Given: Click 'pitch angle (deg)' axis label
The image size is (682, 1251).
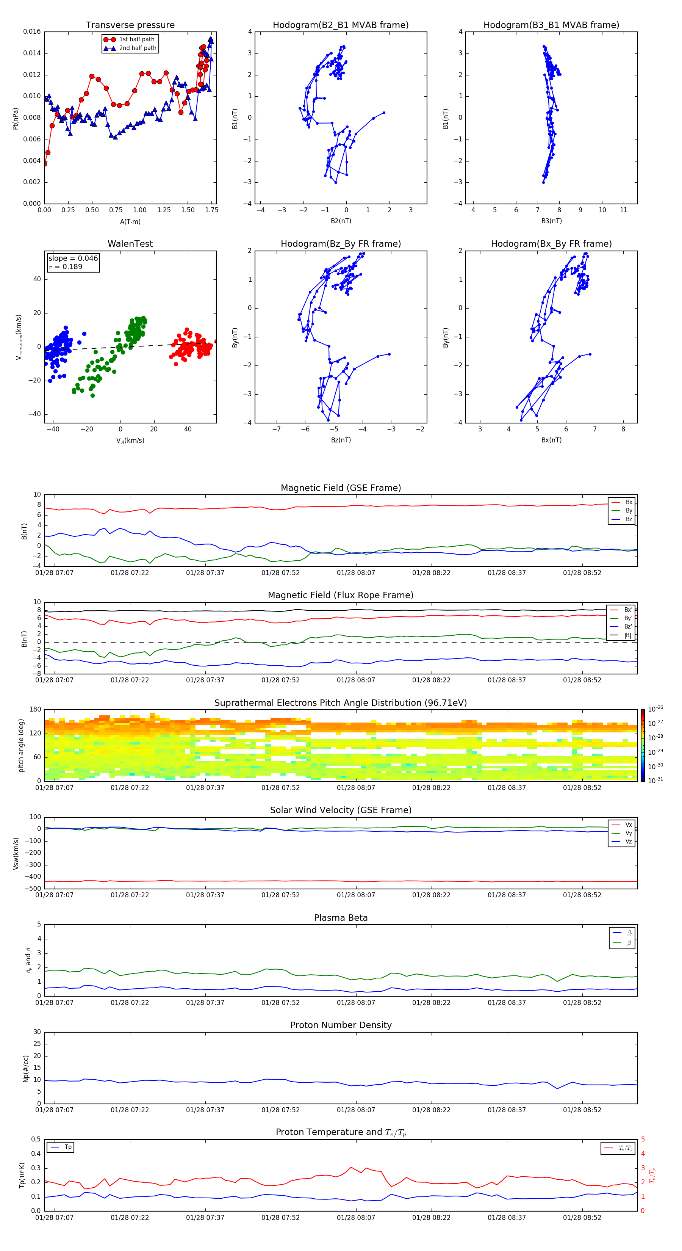Looking at the screenshot, I should point(21,745).
